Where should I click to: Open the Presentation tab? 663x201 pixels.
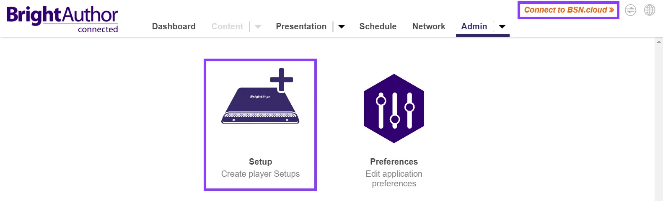pyautogui.click(x=301, y=26)
